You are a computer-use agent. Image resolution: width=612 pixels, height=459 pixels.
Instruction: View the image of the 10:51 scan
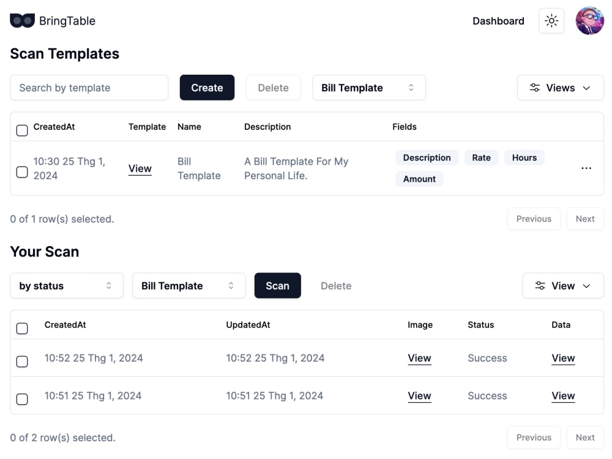419,396
